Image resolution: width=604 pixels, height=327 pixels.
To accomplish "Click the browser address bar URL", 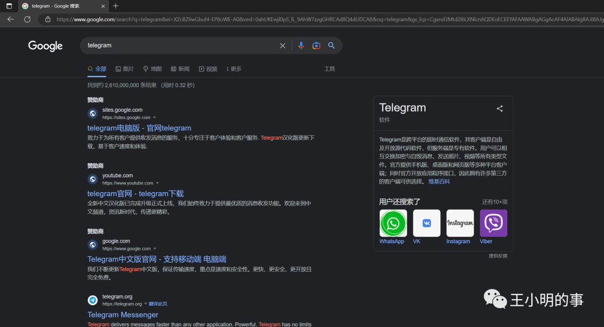I will [x=329, y=19].
